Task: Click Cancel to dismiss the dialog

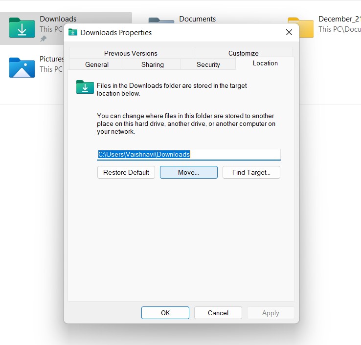Action: point(218,313)
